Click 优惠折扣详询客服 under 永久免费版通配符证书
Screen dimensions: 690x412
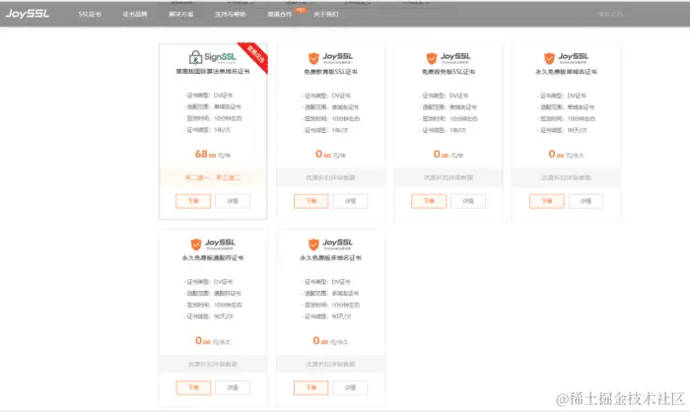[213, 364]
